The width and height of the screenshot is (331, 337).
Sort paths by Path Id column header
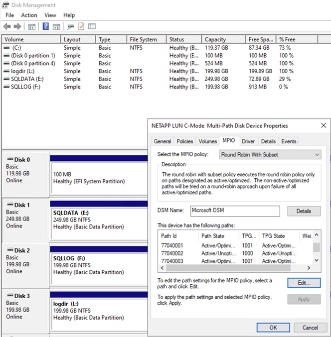tap(178, 236)
